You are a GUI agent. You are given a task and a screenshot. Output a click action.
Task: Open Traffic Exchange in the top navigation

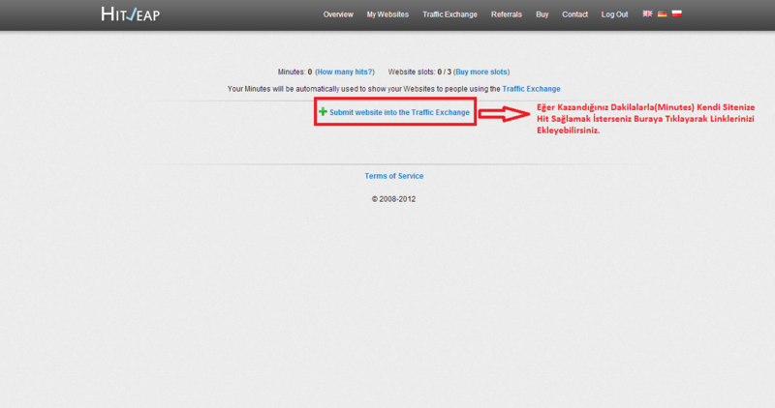point(449,15)
